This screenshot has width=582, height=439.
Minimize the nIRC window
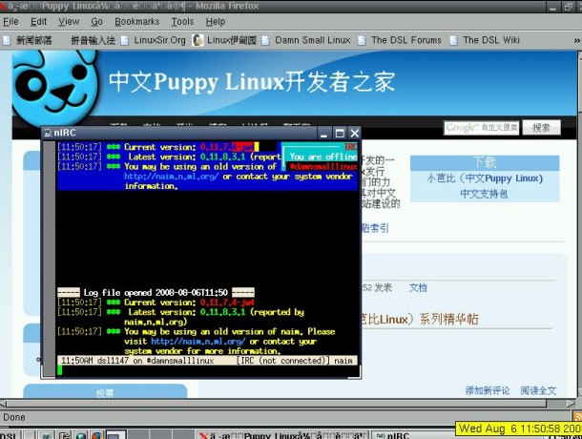(x=323, y=133)
